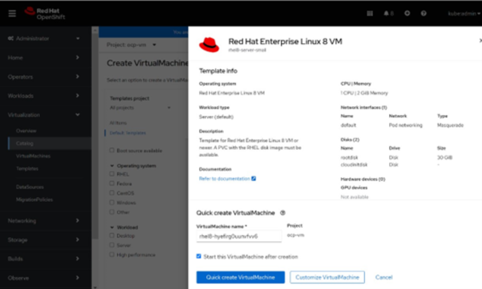This screenshot has height=289, width=482.
Task: Expand the Operators navigation section
Action: (x=43, y=77)
